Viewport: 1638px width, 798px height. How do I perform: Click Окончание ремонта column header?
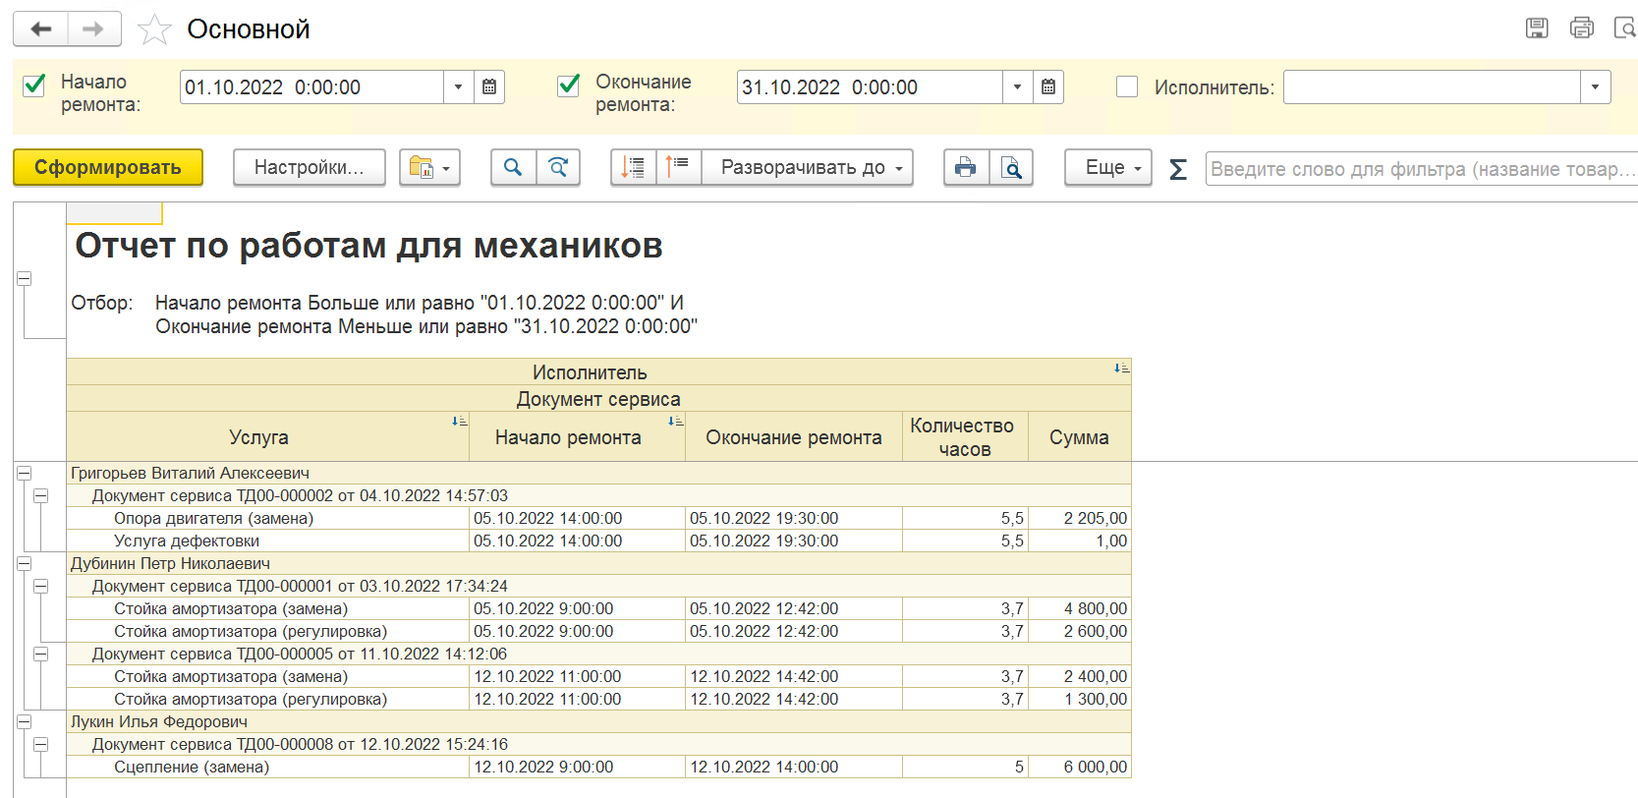tap(794, 437)
